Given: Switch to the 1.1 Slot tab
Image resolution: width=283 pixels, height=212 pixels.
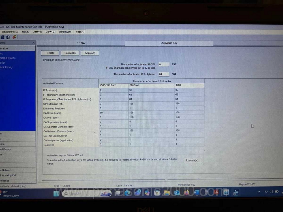Looking at the screenshot, I should click(81, 43).
